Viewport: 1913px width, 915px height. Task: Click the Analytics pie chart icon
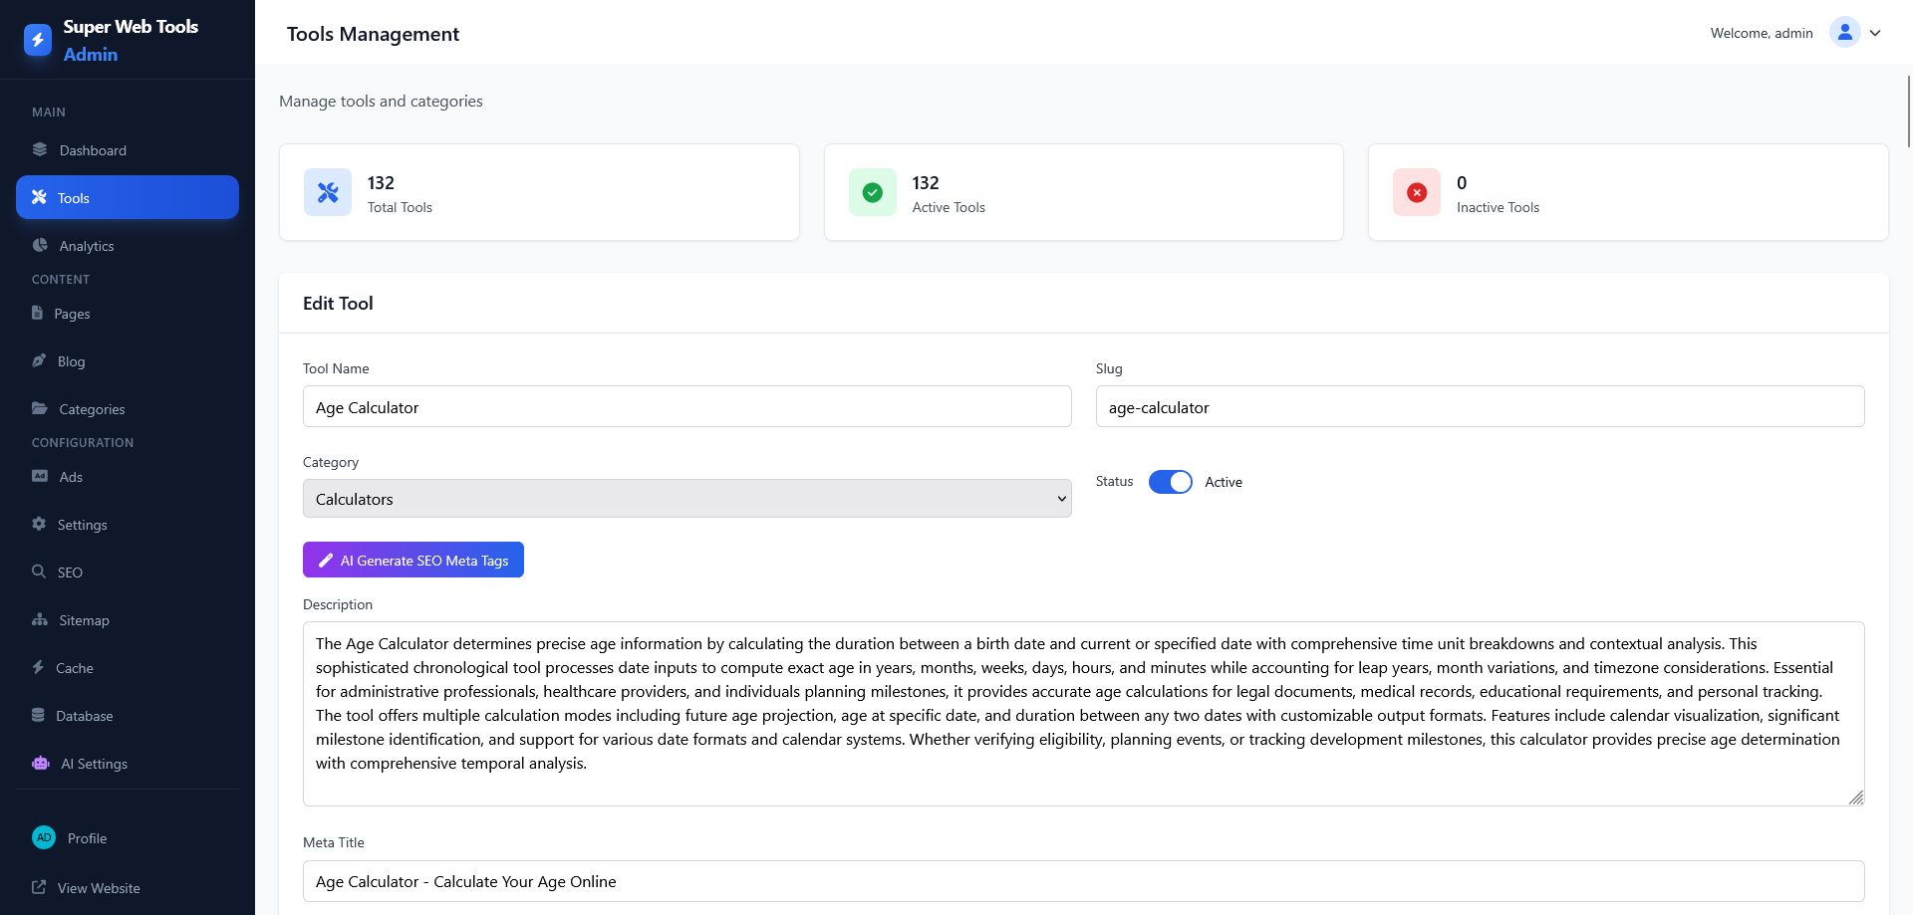[40, 246]
